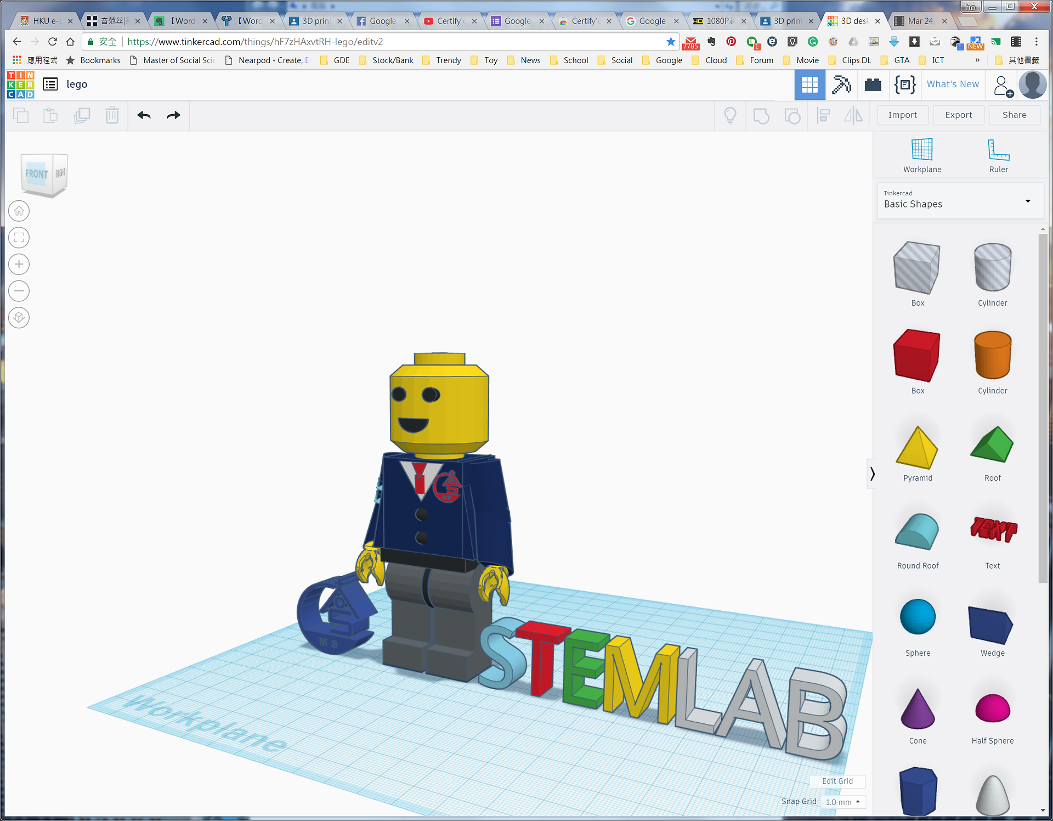Redo the last action
1053x821 pixels.
(173, 115)
